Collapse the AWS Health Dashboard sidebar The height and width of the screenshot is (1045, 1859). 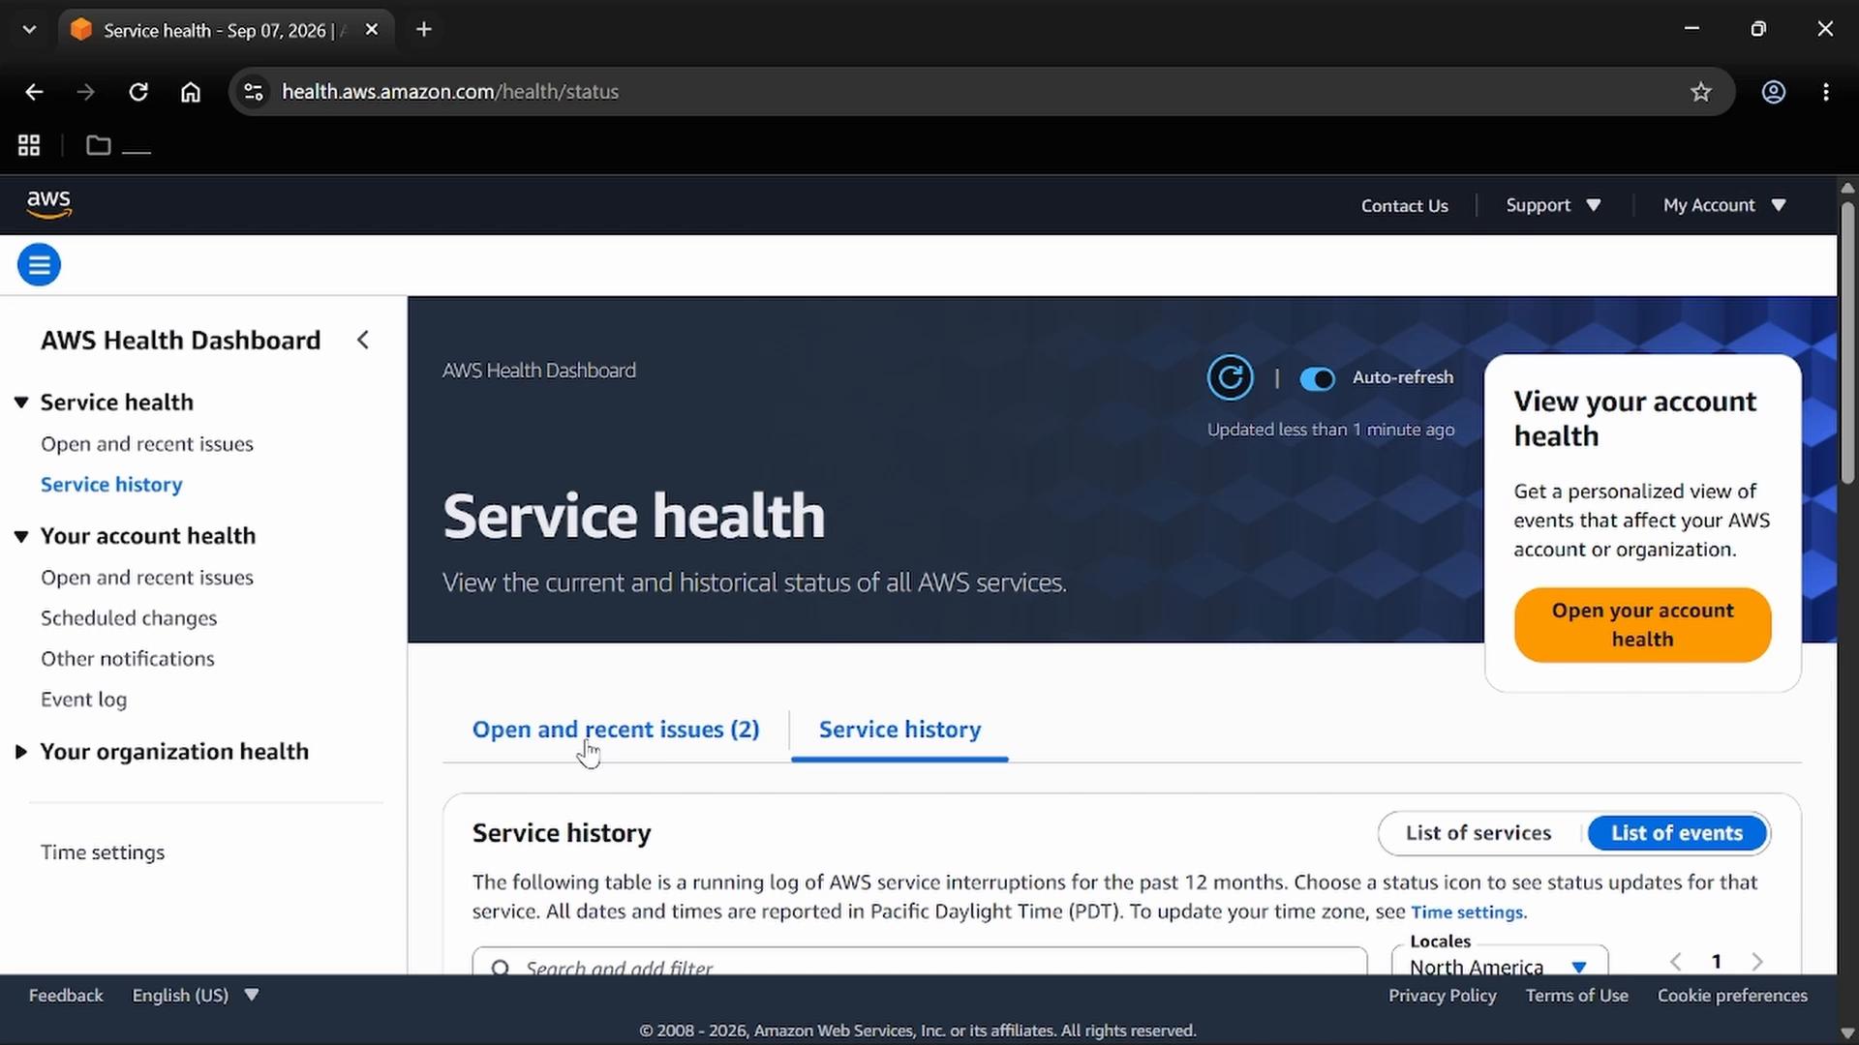tap(363, 340)
